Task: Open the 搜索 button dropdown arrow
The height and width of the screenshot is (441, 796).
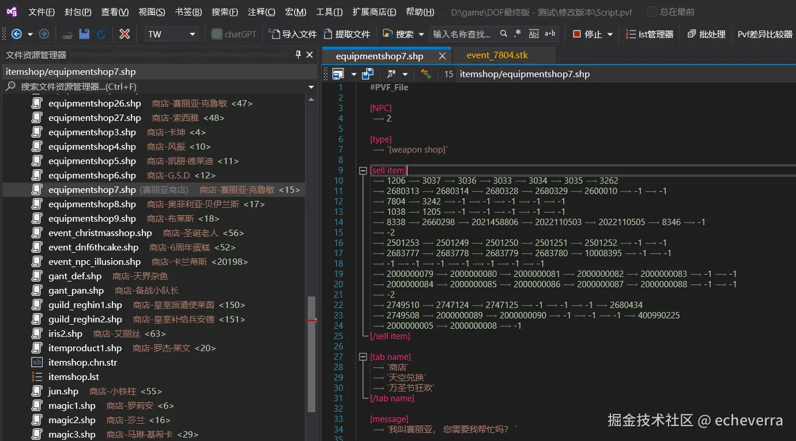Action: [x=421, y=34]
